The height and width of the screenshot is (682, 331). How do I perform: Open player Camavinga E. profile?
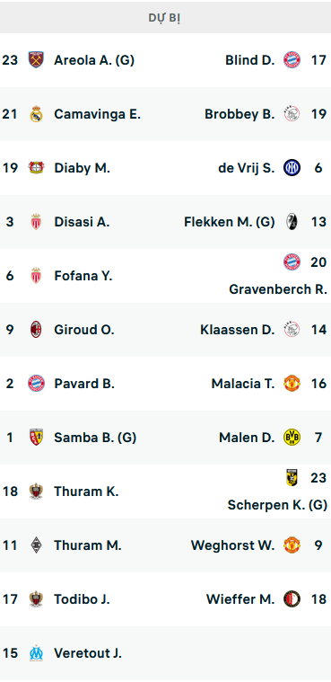(97, 114)
